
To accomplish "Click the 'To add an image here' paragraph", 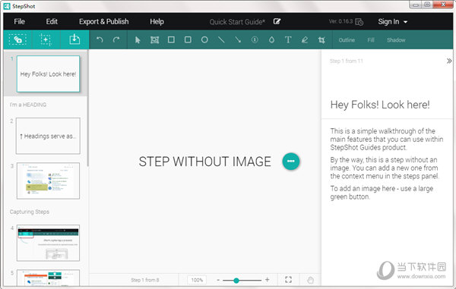I will click(x=382, y=193).
